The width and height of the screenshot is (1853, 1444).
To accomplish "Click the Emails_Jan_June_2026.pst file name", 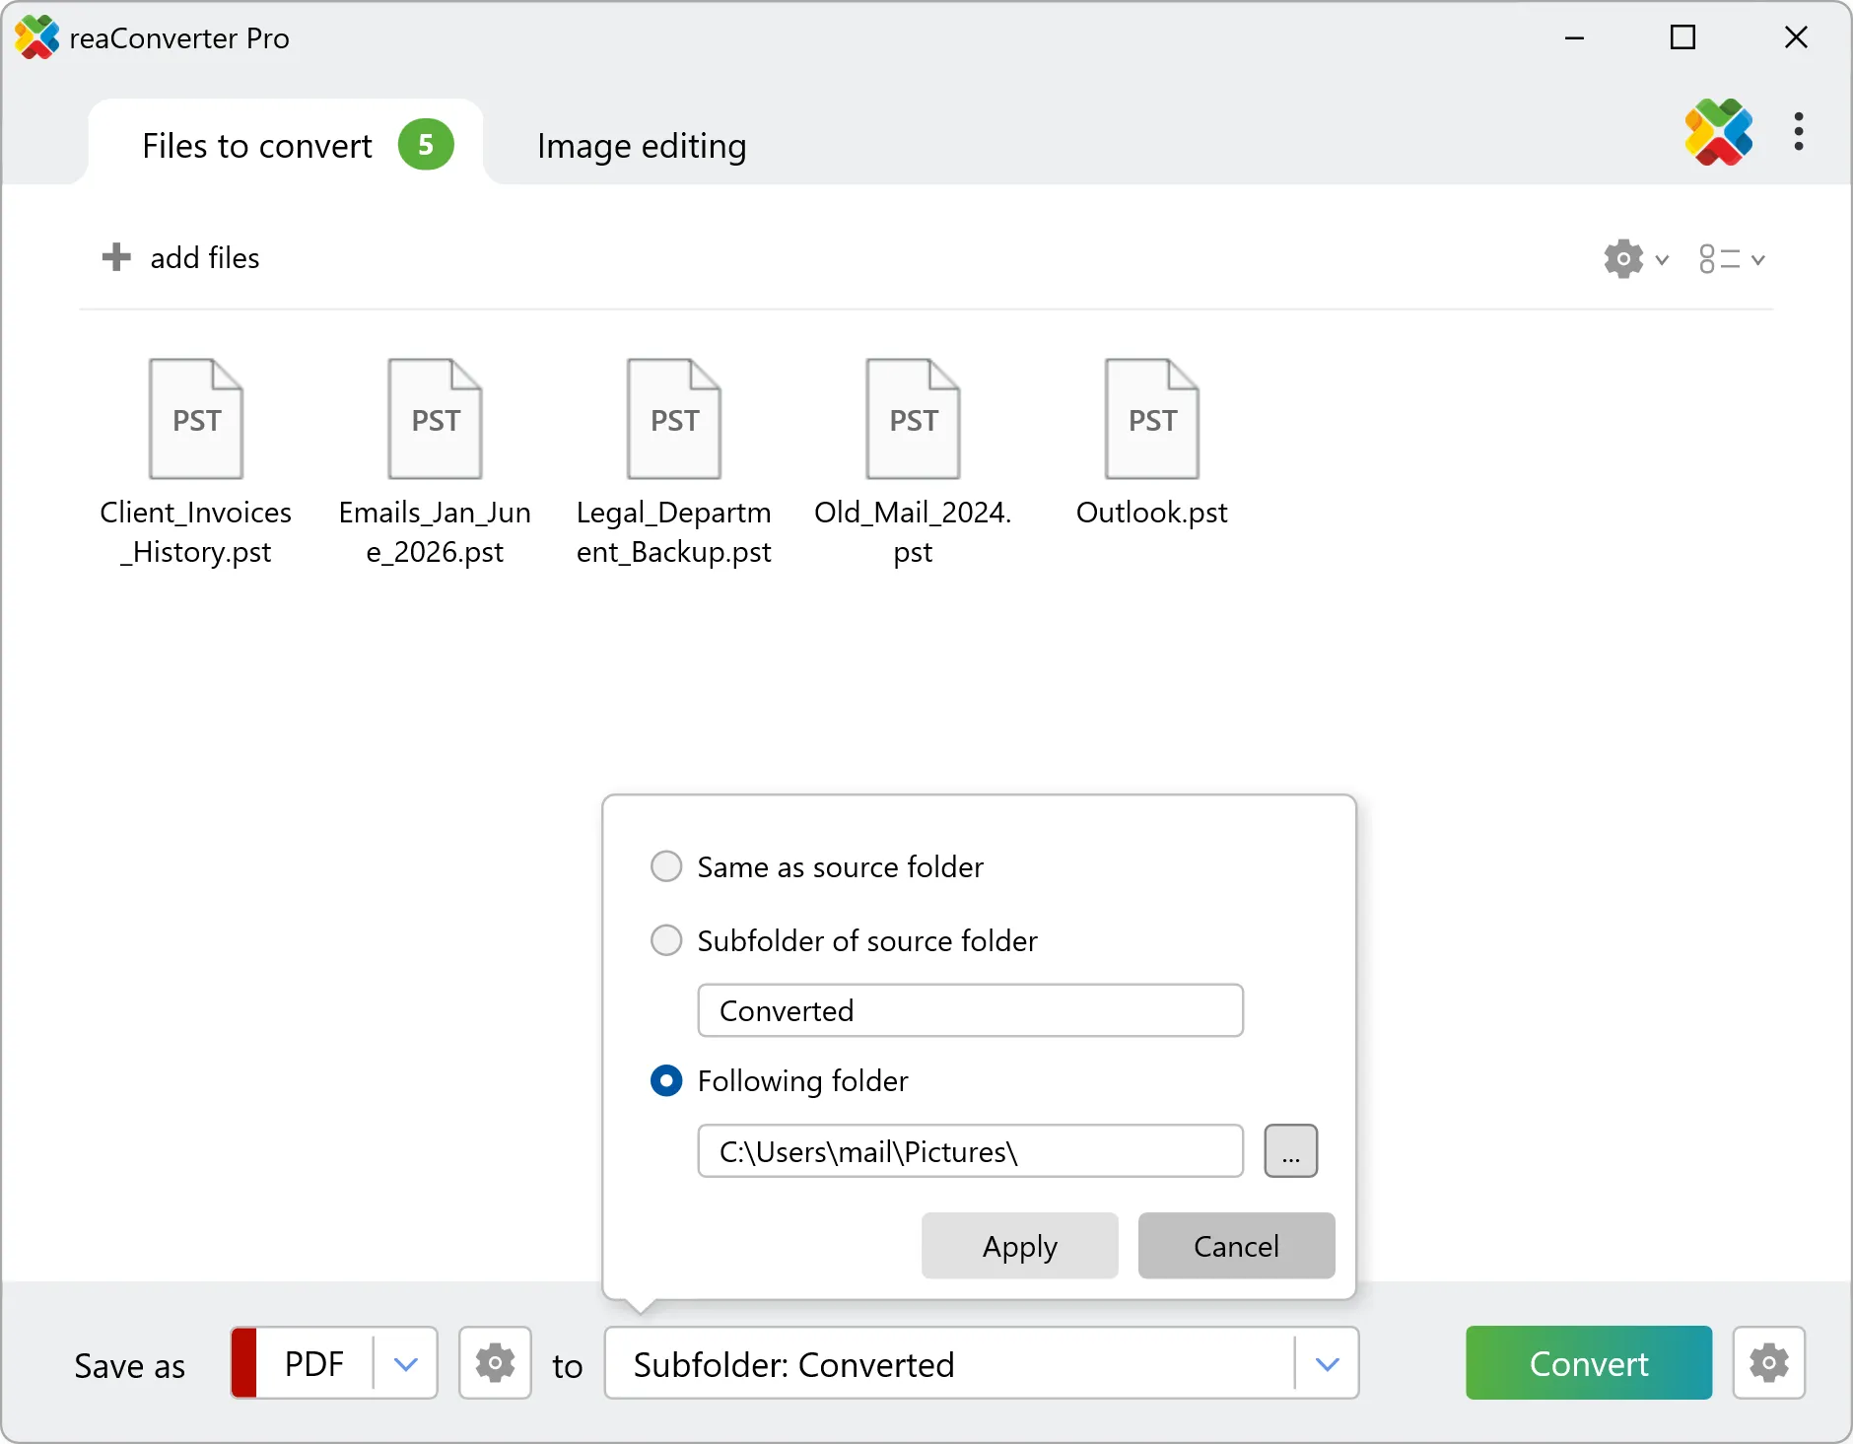I will click(x=435, y=532).
